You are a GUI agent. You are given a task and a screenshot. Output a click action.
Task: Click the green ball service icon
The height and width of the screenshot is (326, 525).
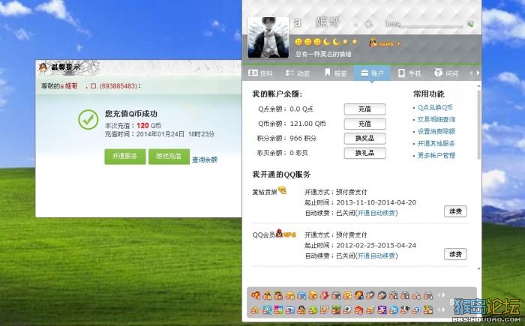313,310
